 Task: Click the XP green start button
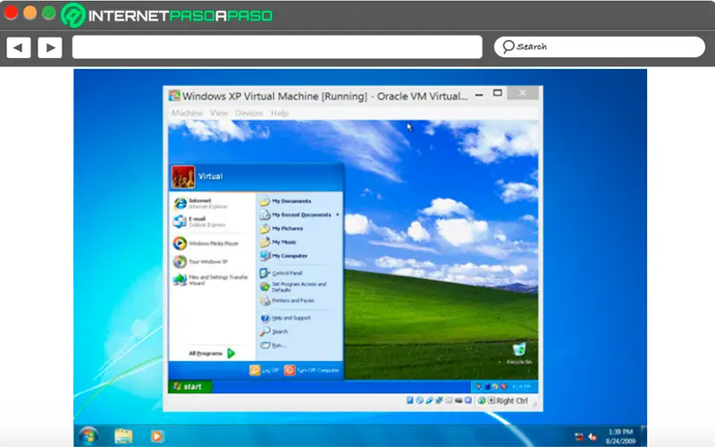(189, 387)
